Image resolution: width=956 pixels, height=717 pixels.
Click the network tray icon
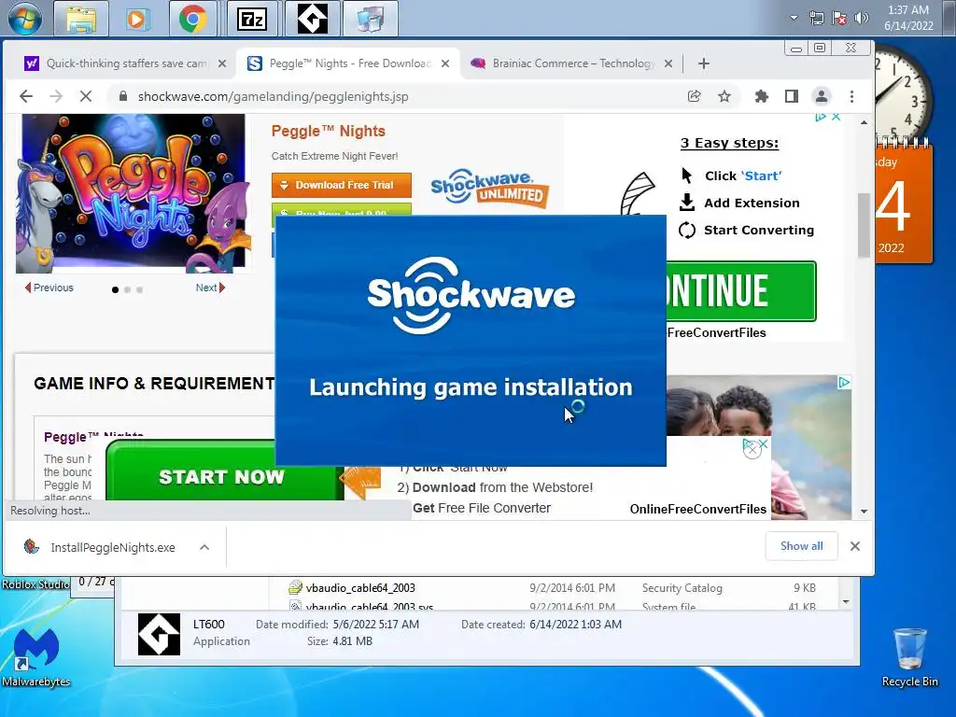coord(817,18)
